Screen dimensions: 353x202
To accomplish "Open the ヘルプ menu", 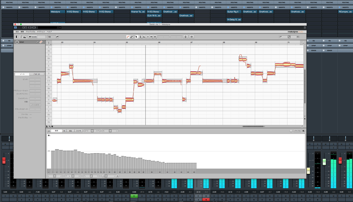I will tap(49, 31).
